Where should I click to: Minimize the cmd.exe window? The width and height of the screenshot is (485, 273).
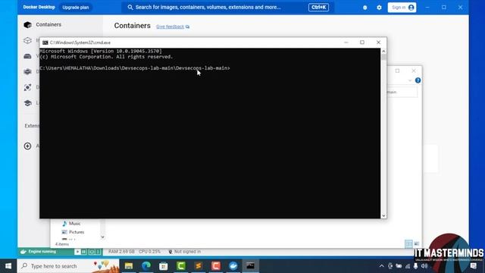click(346, 42)
